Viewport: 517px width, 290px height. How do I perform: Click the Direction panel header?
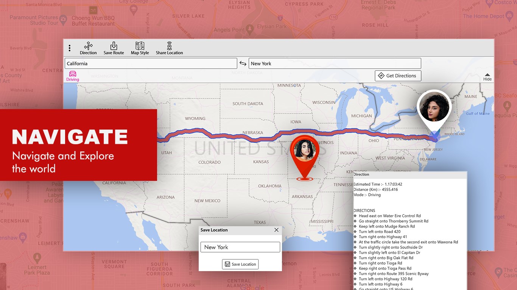point(410,175)
